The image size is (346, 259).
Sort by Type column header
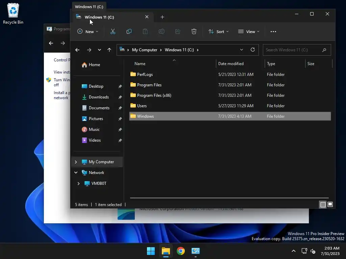(271, 64)
